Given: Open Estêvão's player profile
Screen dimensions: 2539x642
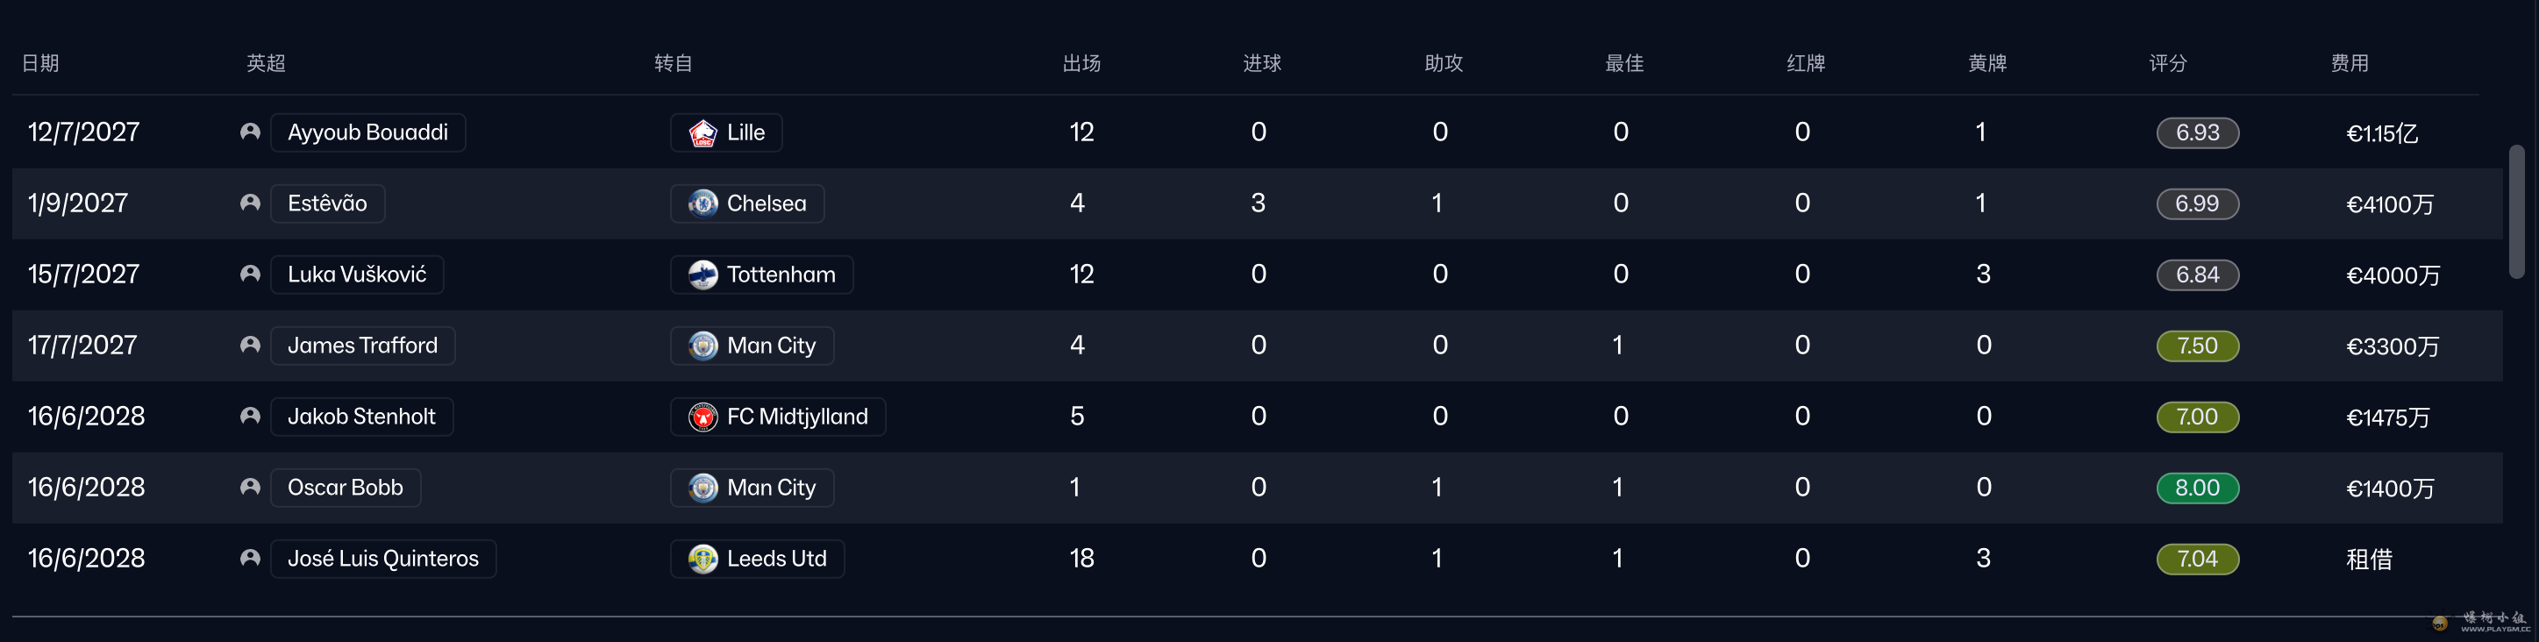Looking at the screenshot, I should click(327, 204).
